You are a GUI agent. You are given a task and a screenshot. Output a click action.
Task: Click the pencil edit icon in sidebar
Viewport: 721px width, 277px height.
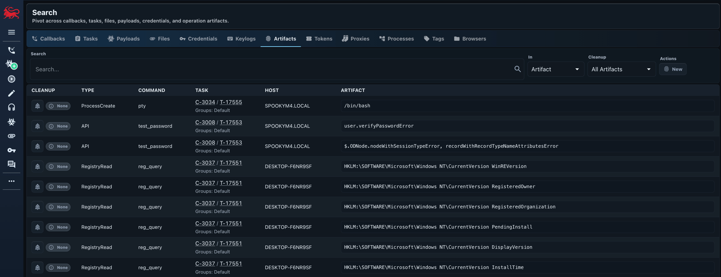tap(11, 93)
